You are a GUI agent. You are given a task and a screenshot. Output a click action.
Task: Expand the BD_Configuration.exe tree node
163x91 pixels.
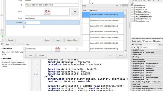(132, 16)
